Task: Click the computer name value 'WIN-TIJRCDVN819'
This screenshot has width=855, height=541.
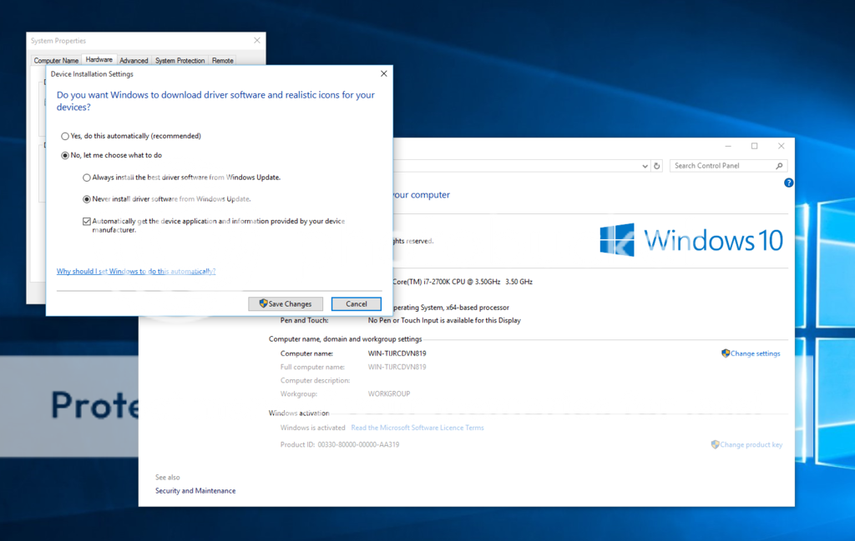Action: 397,353
